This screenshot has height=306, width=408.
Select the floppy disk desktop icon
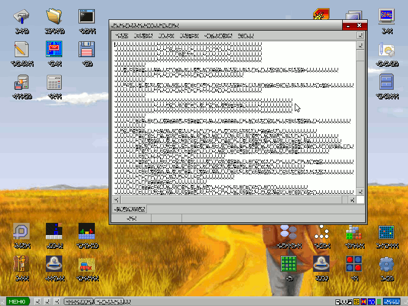click(87, 48)
